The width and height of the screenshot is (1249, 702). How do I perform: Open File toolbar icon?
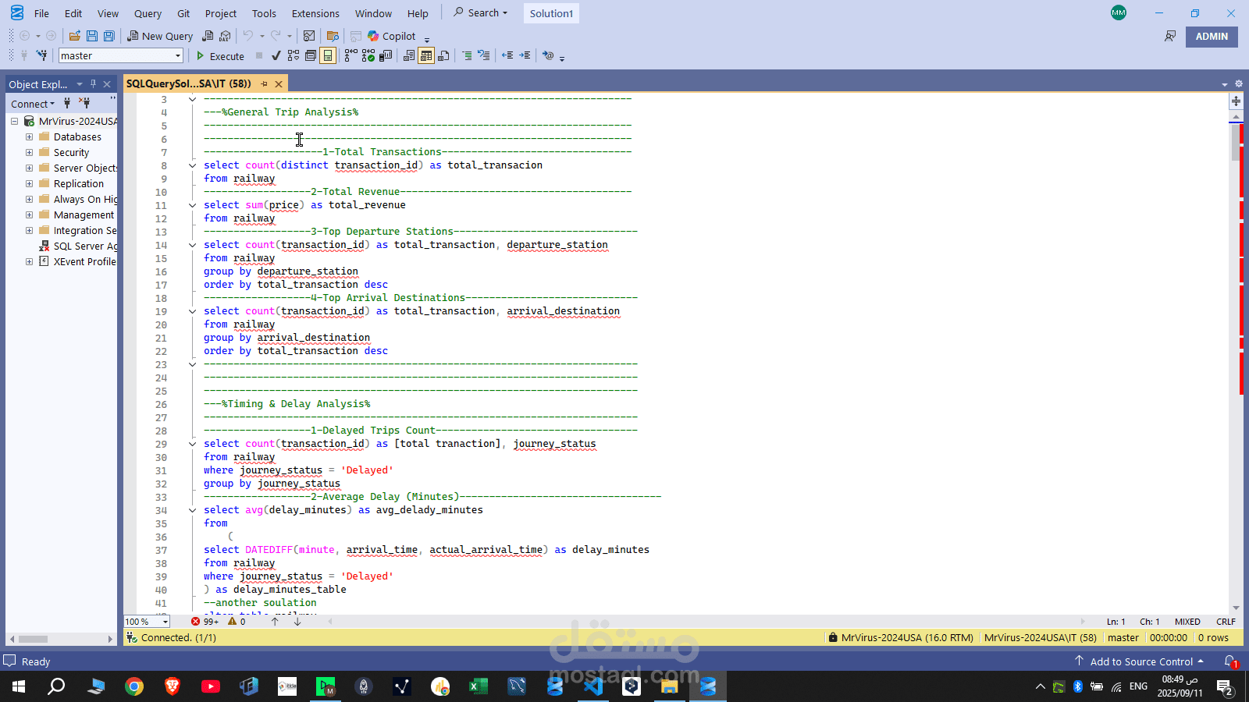click(x=75, y=36)
